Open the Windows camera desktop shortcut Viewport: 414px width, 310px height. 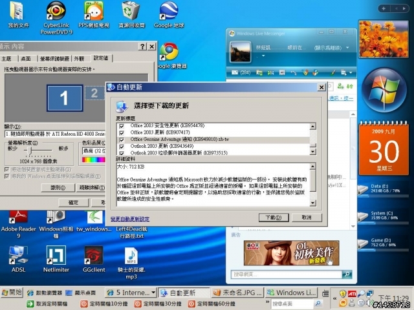[x=56, y=217]
